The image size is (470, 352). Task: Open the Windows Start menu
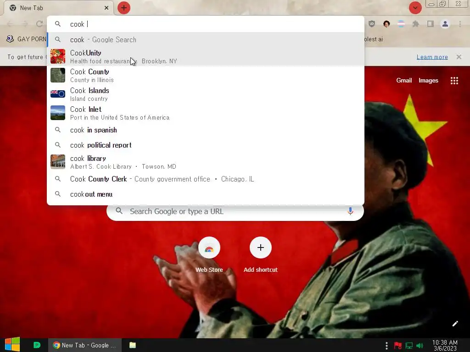coord(12,345)
